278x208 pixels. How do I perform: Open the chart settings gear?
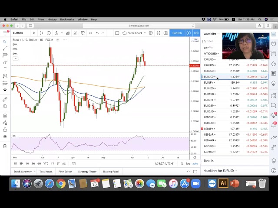coord(151,33)
